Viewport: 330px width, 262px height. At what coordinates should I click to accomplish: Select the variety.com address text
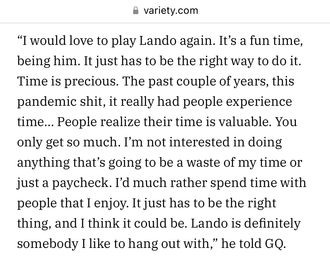171,10
